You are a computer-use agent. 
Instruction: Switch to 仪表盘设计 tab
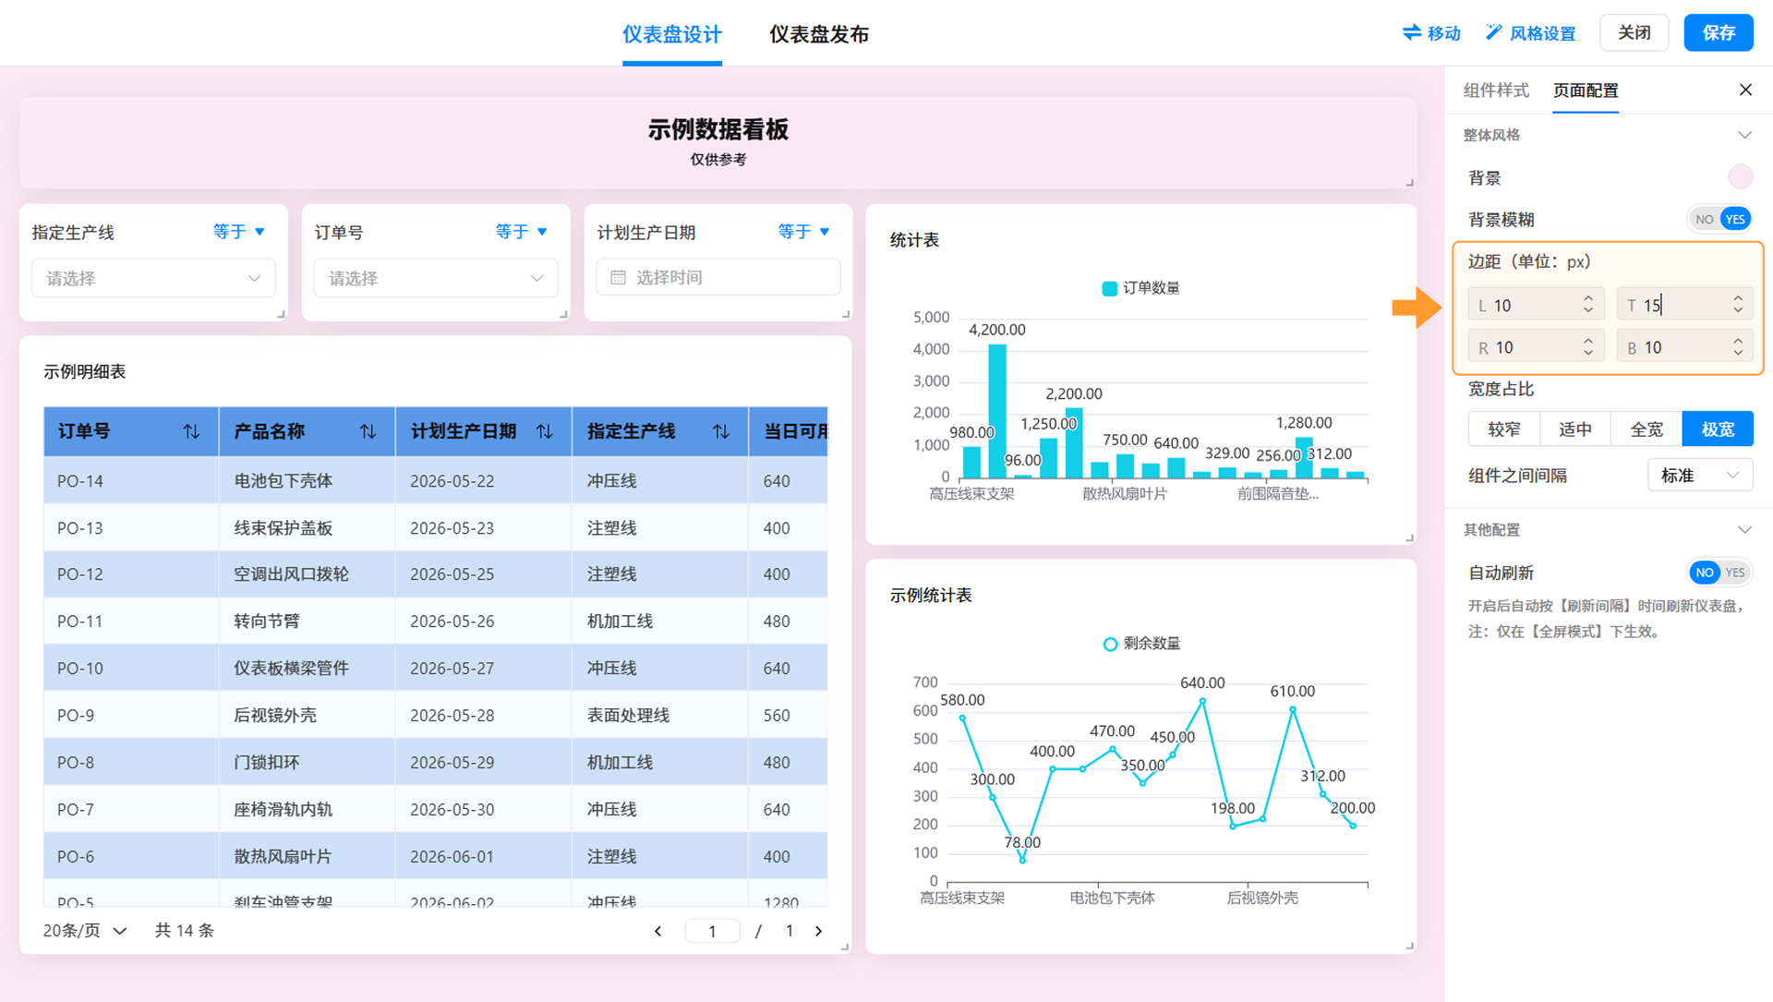point(671,34)
